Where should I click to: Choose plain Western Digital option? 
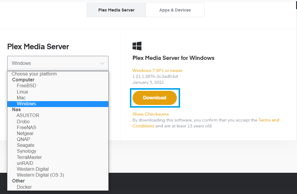58,169
